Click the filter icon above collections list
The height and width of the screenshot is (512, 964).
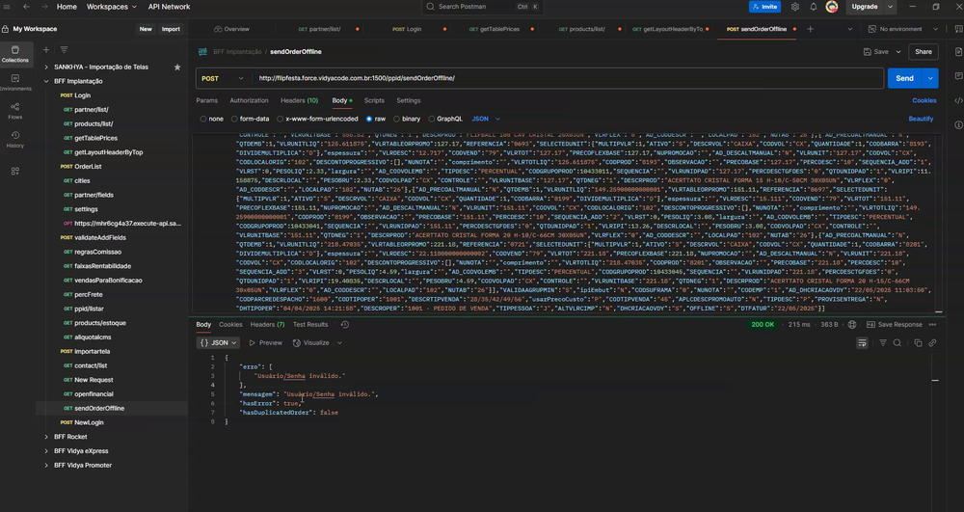(64, 50)
